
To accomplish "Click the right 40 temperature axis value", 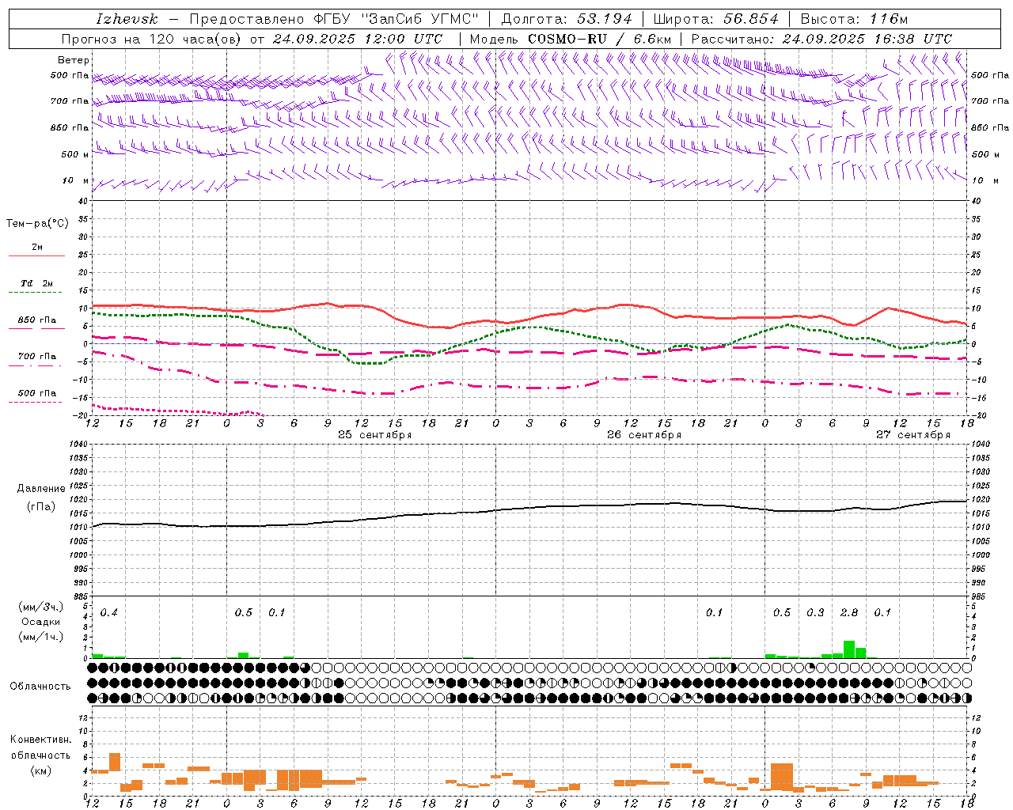I will [976, 201].
